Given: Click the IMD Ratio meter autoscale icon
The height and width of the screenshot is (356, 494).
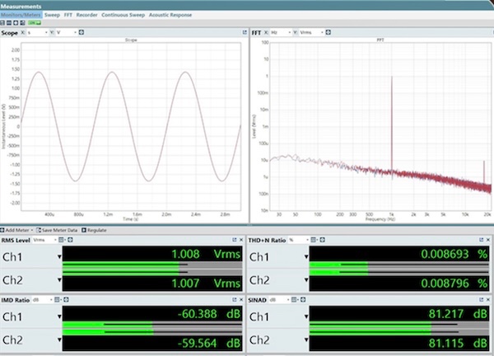Looking at the screenshot, I should [x=66, y=300].
